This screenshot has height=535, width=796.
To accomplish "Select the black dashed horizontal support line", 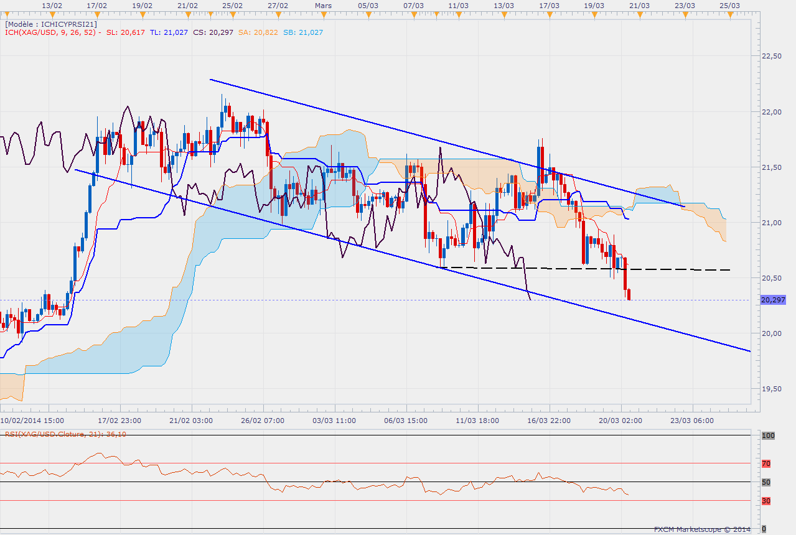I will point(585,269).
